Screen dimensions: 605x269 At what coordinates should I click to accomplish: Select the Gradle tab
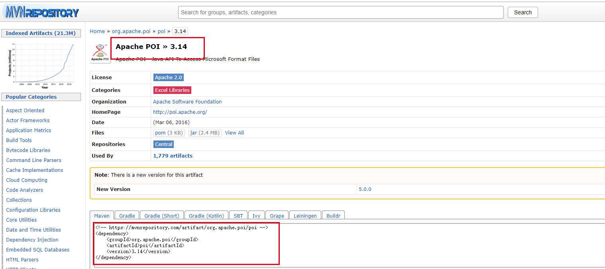pos(127,216)
